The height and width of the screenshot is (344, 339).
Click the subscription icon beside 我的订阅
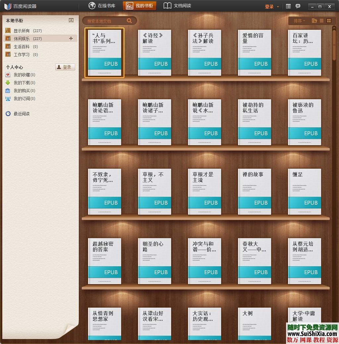(x=7, y=99)
